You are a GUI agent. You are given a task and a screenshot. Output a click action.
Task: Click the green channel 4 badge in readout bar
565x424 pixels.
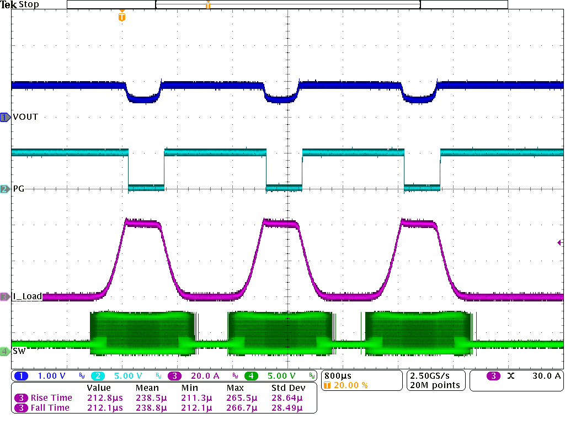coord(250,376)
